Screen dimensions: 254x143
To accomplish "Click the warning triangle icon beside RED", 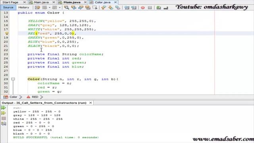I will [28, 97].
